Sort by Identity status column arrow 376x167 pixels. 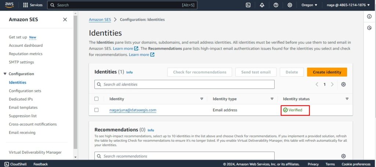click(x=347, y=99)
